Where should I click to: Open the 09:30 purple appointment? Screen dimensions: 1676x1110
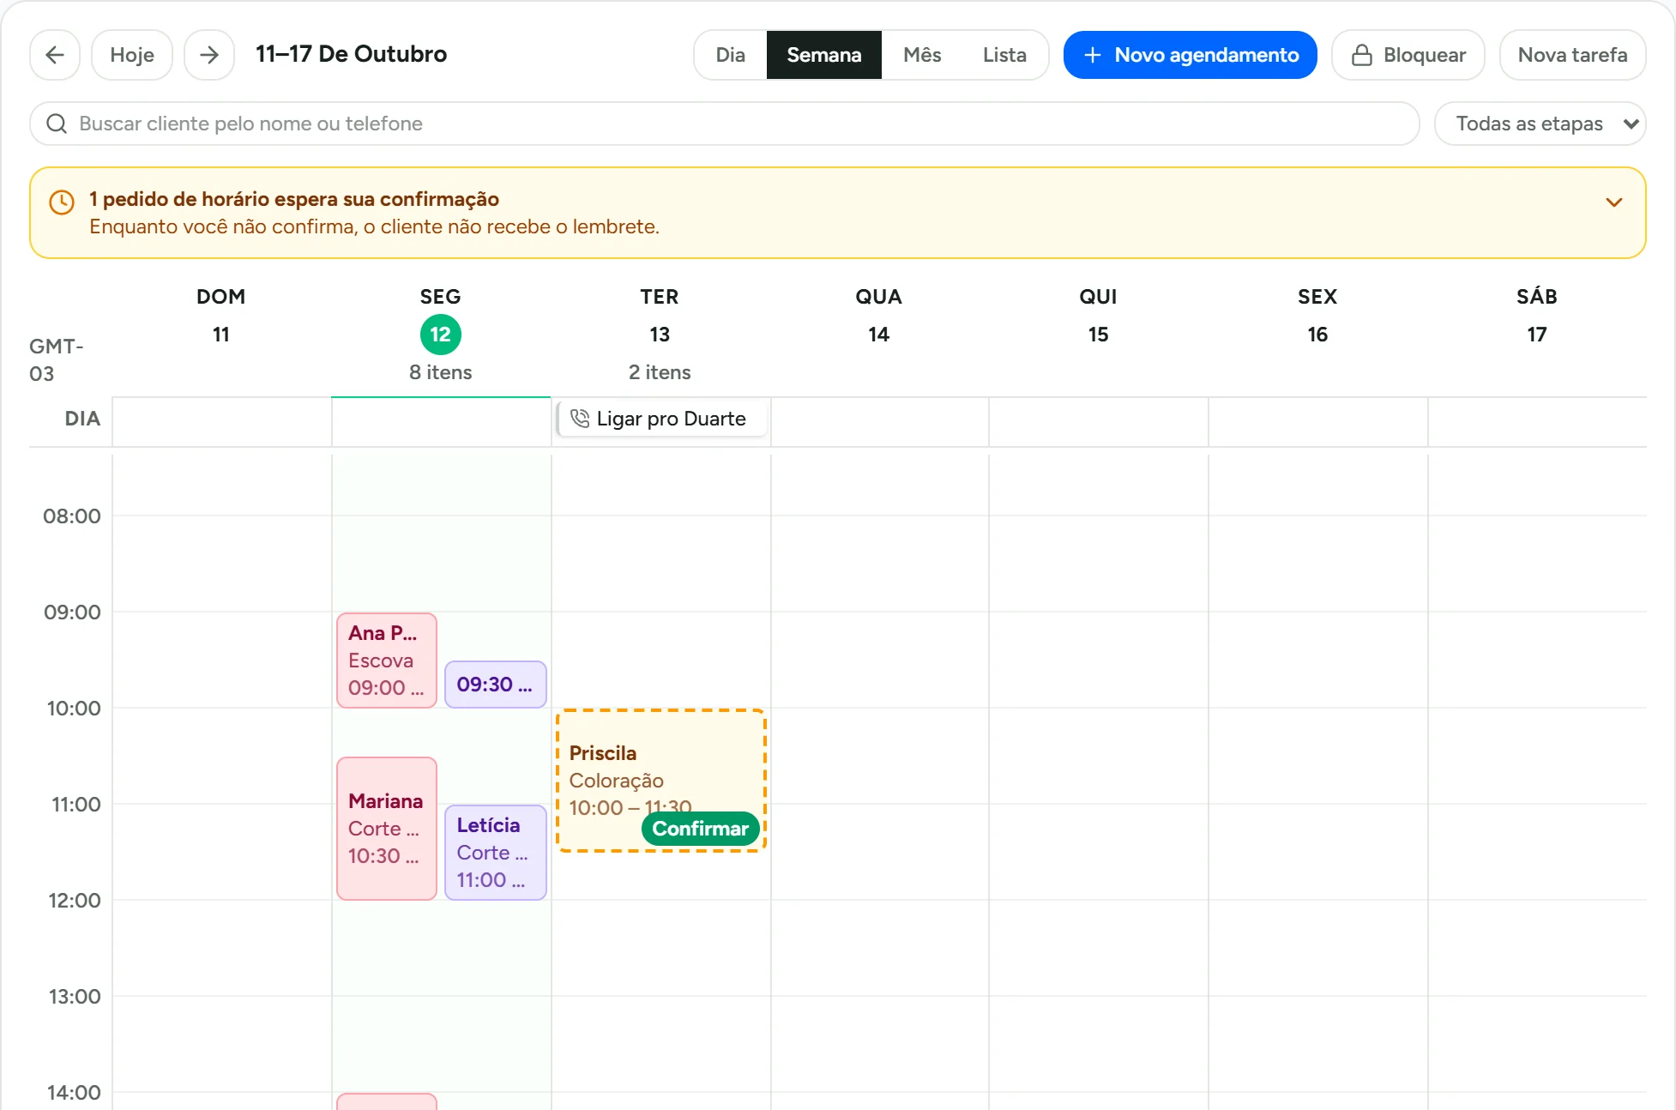(x=496, y=685)
